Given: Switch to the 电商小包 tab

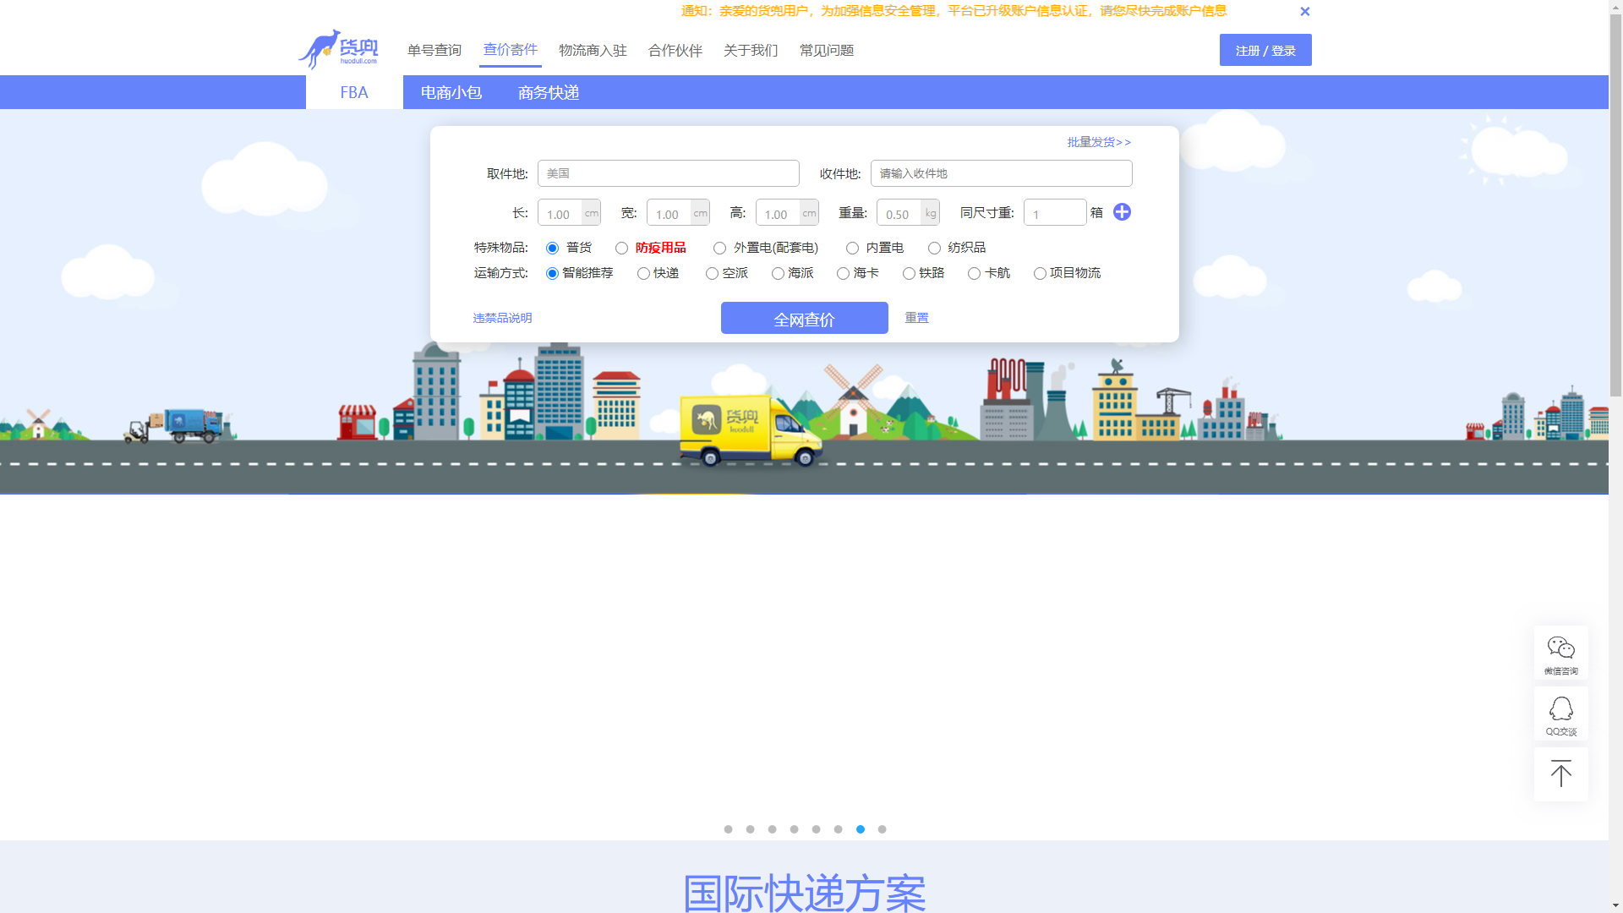Looking at the screenshot, I should (451, 92).
